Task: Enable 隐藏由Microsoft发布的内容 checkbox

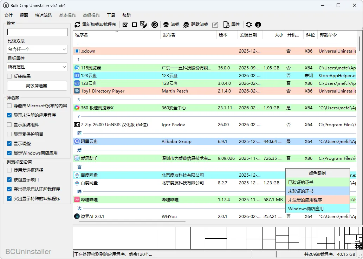Action: click(x=9, y=106)
